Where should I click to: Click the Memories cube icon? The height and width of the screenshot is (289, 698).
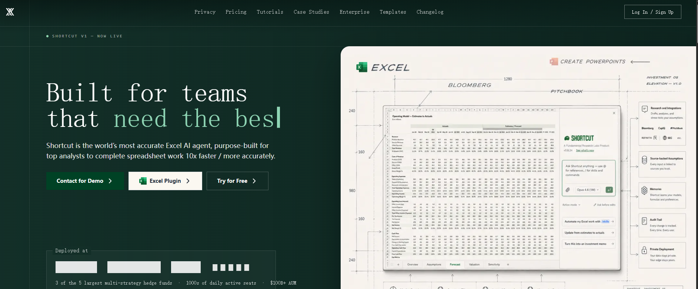[x=644, y=190]
